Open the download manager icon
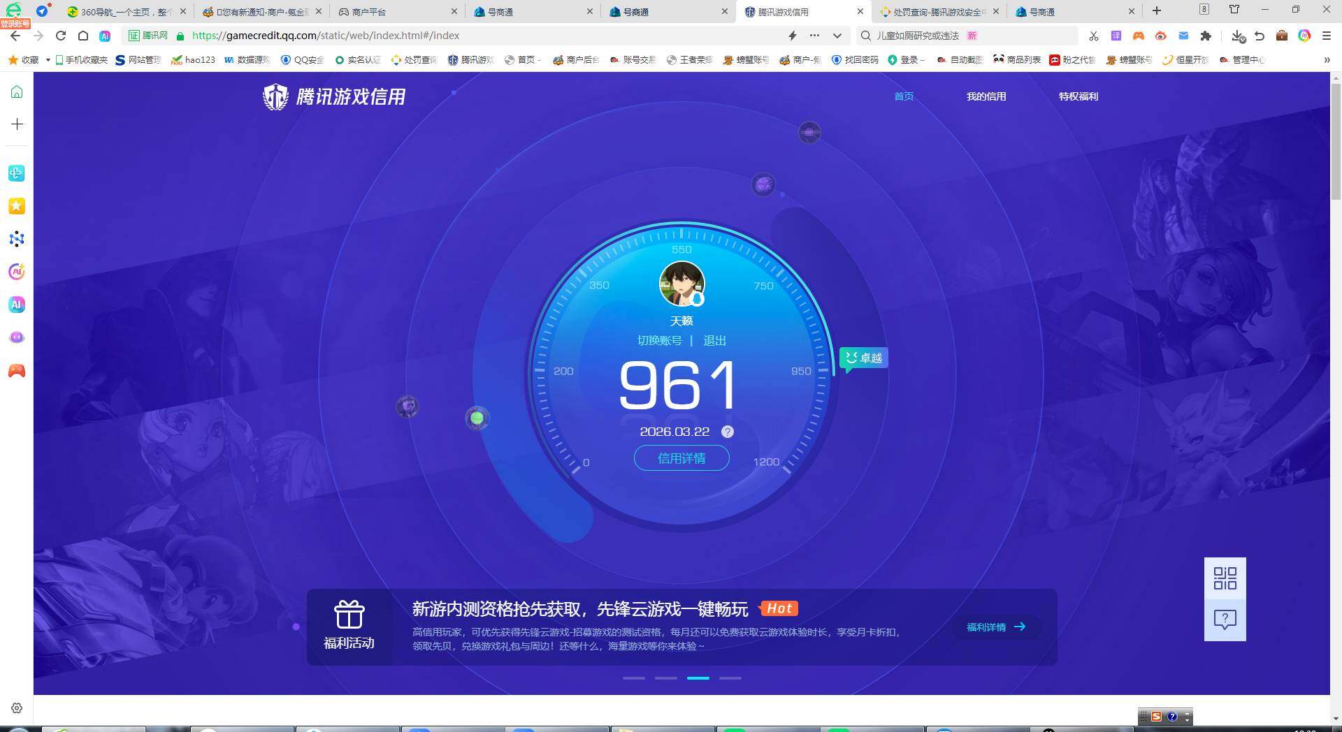This screenshot has height=732, width=1342. [x=1238, y=36]
